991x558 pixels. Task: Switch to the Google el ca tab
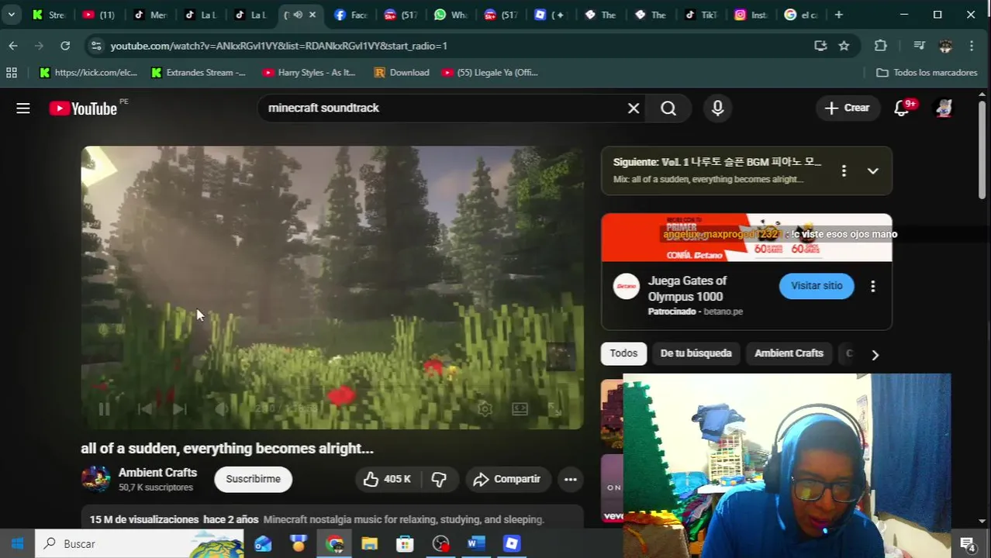(x=800, y=15)
